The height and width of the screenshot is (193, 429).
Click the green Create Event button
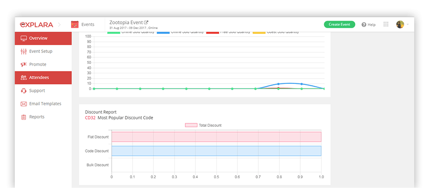pos(339,24)
